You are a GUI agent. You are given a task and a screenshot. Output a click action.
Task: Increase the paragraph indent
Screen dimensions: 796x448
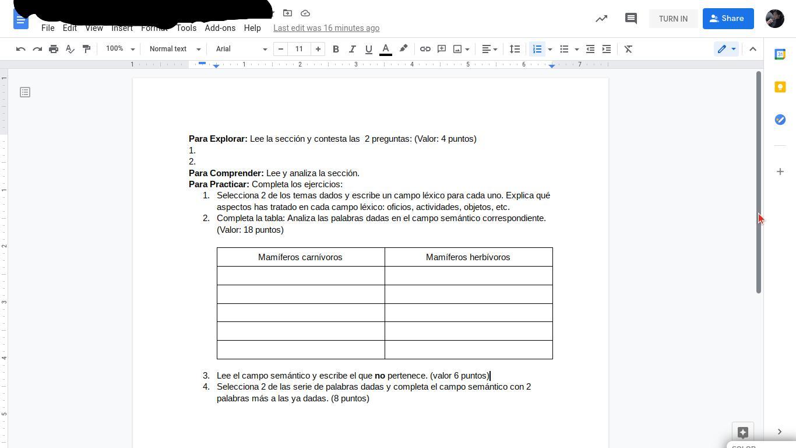click(607, 49)
